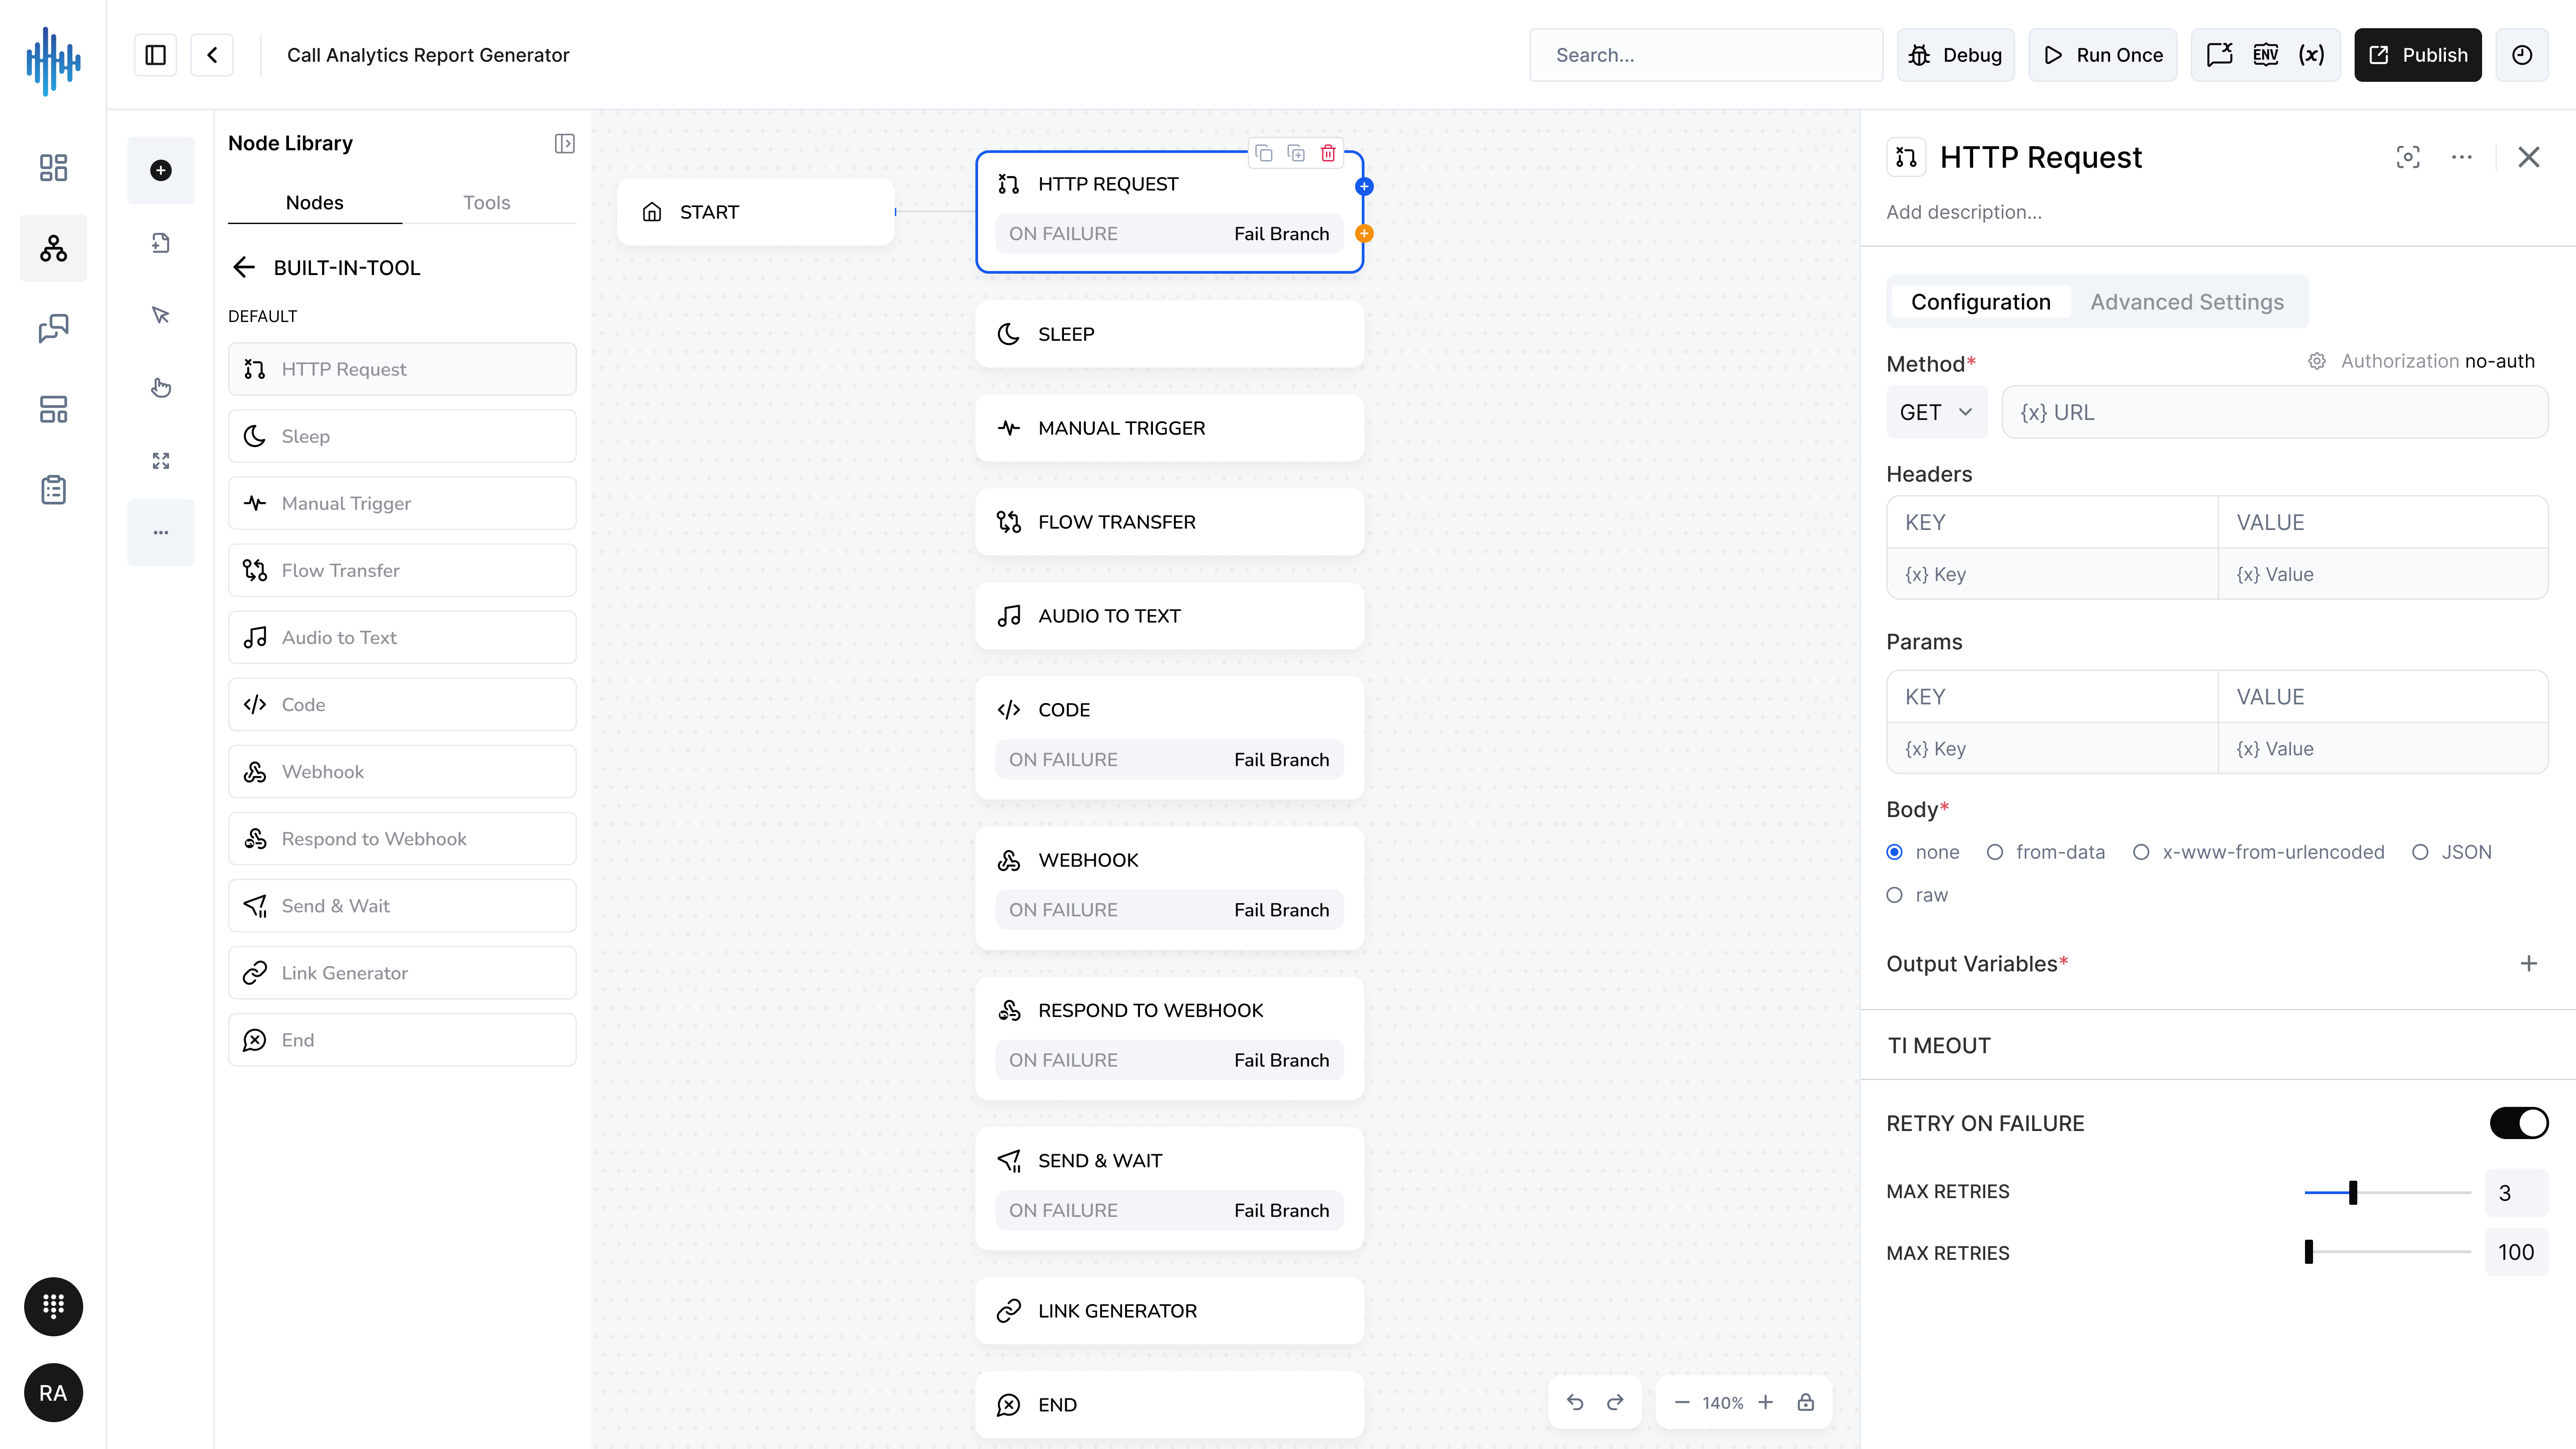Open the run history clock icon
Screen dimensions: 2576x1449
(x=2522, y=55)
